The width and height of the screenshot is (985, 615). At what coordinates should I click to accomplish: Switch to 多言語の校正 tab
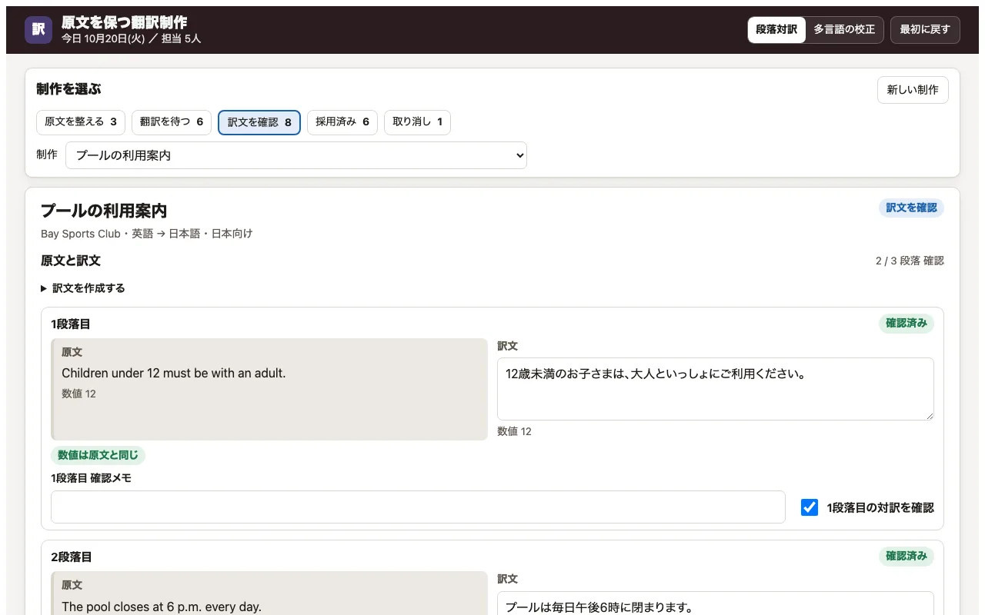(844, 30)
